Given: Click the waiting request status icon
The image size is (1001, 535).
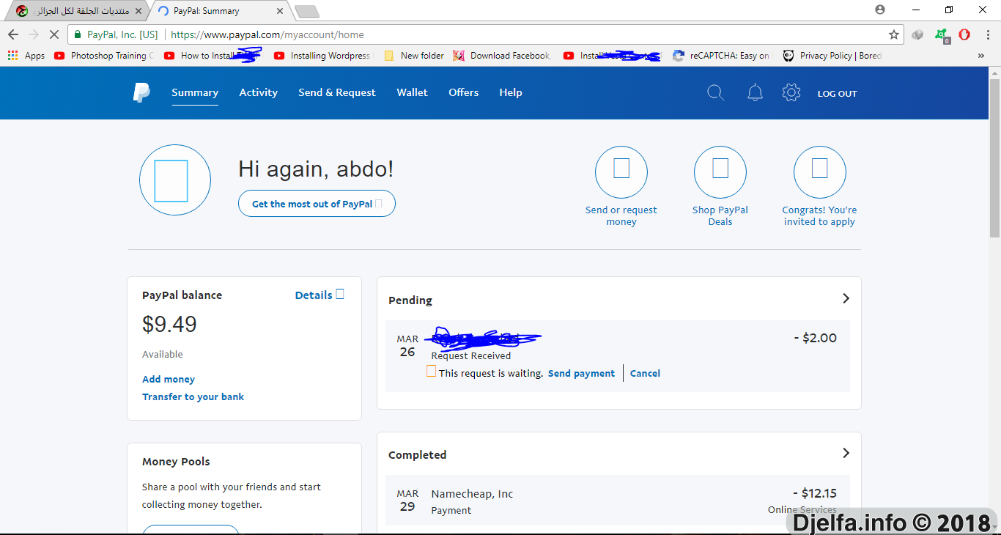Looking at the screenshot, I should coord(432,372).
